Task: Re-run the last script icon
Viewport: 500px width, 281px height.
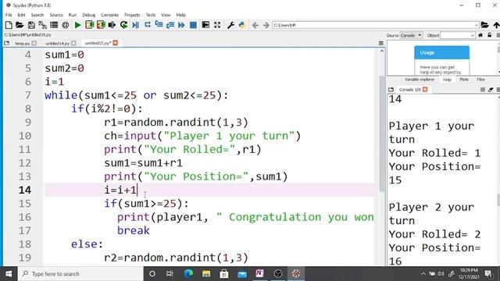Action: 123,25
